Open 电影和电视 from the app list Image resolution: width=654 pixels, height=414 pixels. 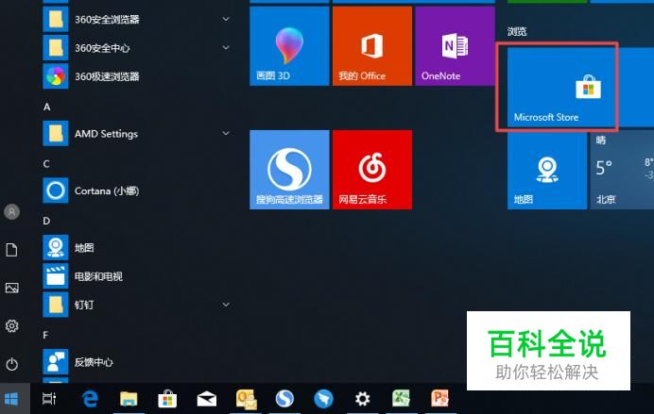(138, 276)
